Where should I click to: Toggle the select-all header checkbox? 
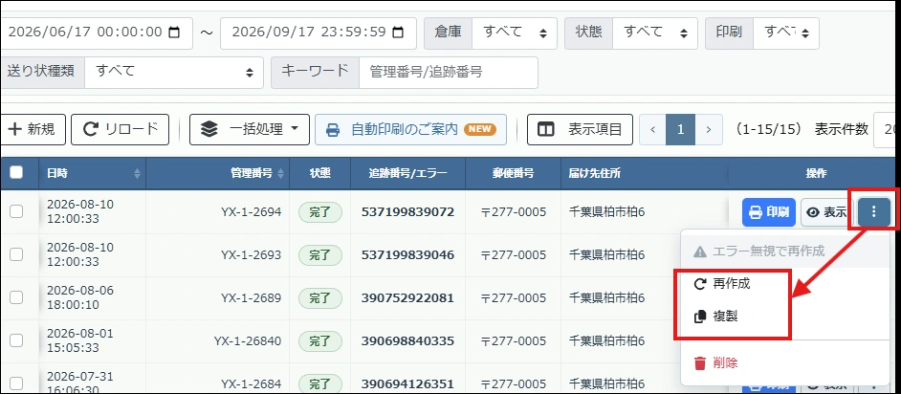[x=16, y=172]
